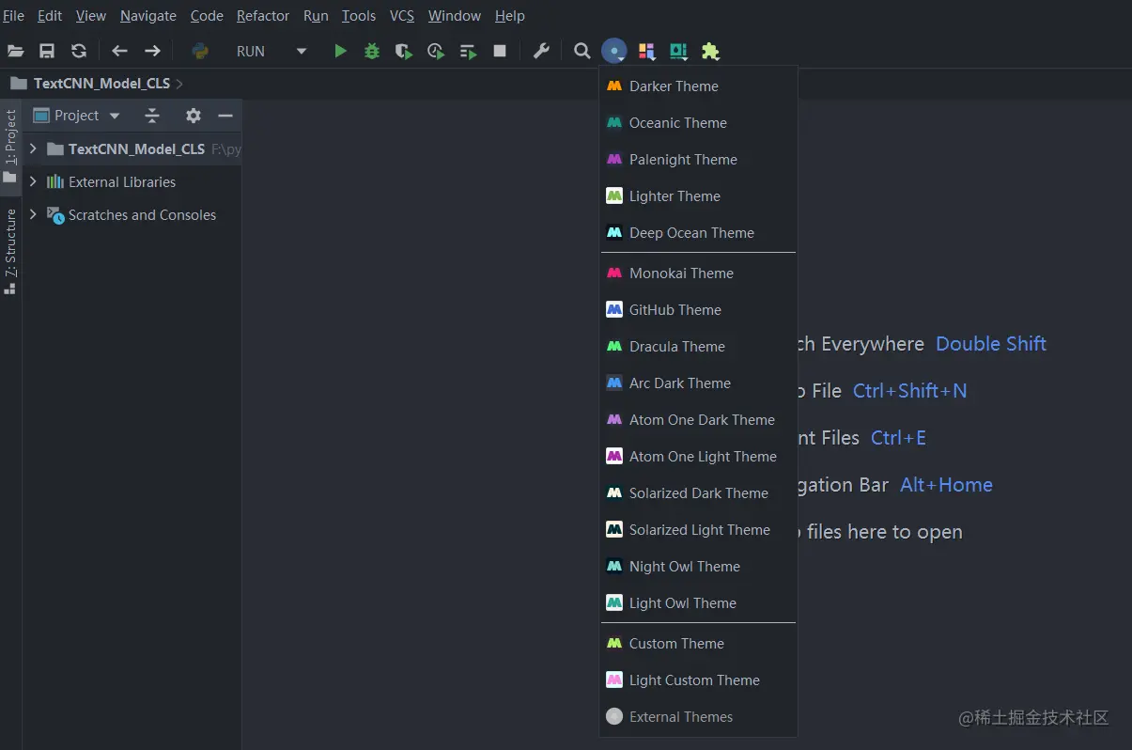Click the green Run play button
Viewport: 1132px width, 750px height.
point(340,51)
